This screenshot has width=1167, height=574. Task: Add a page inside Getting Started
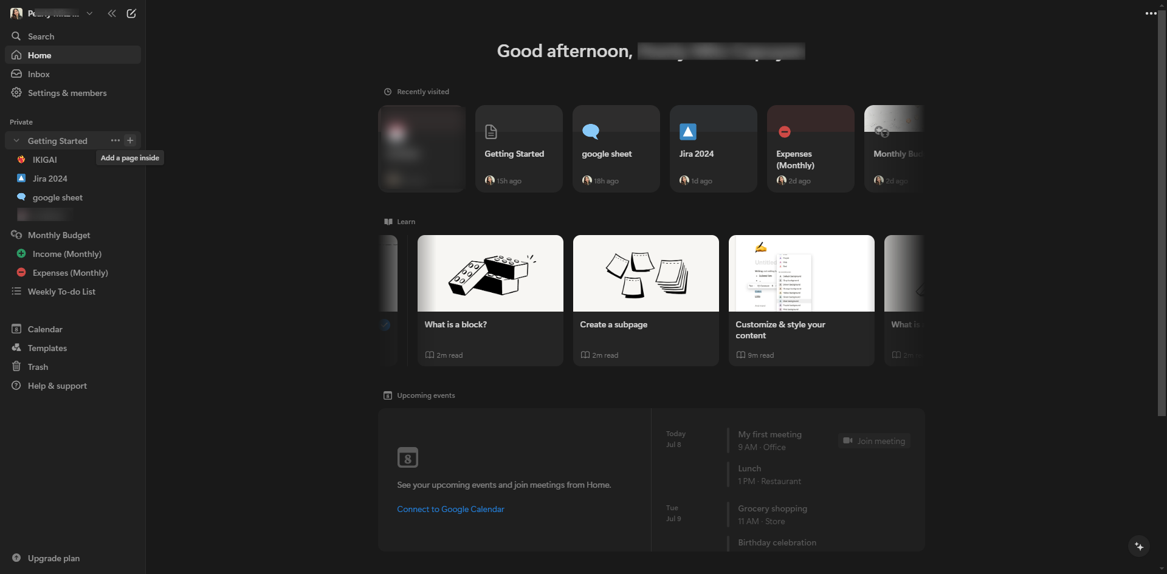click(130, 140)
